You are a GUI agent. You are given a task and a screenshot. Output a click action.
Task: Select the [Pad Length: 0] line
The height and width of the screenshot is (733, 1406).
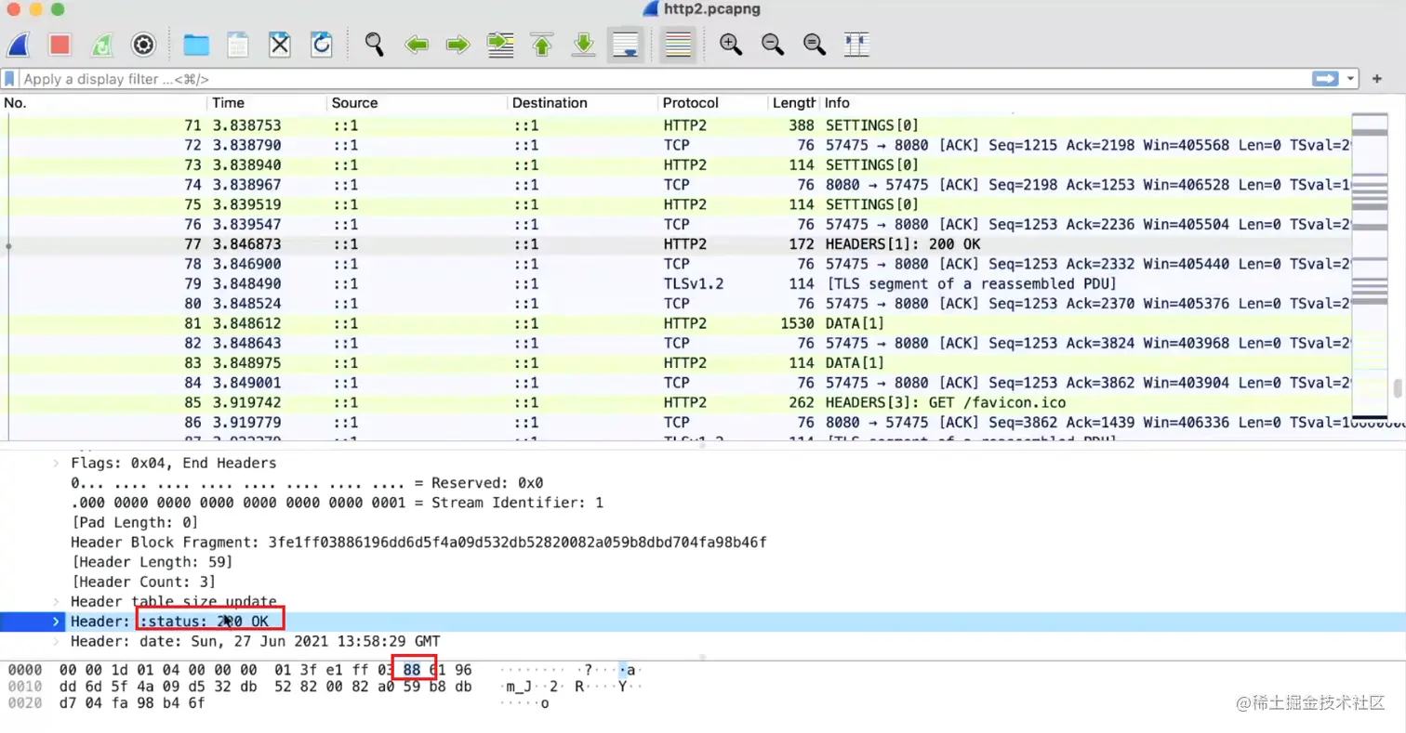tap(135, 522)
